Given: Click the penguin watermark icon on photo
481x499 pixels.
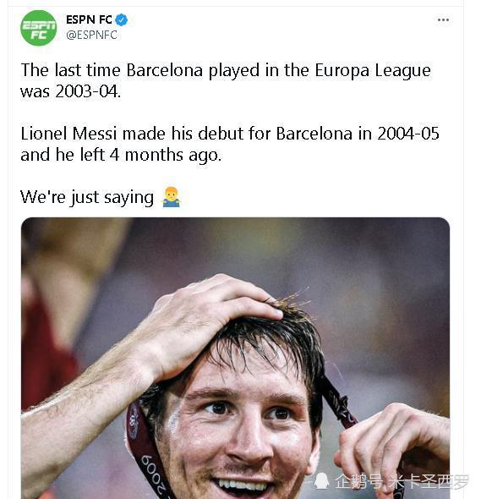Looking at the screenshot, I should point(321,480).
